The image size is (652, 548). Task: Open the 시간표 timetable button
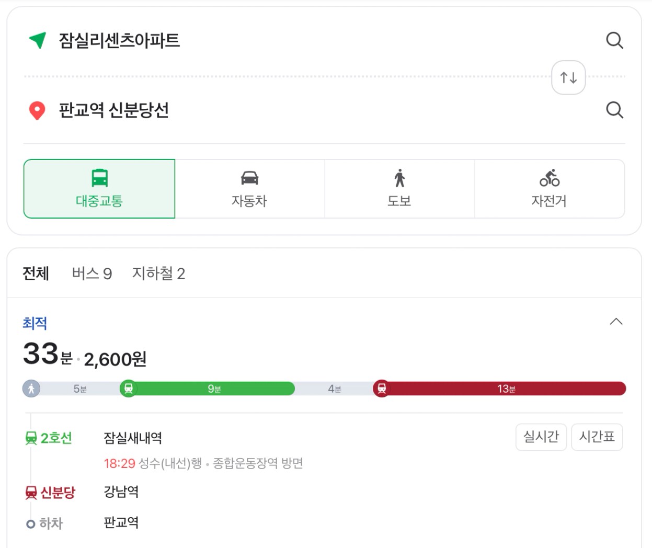[x=597, y=437]
